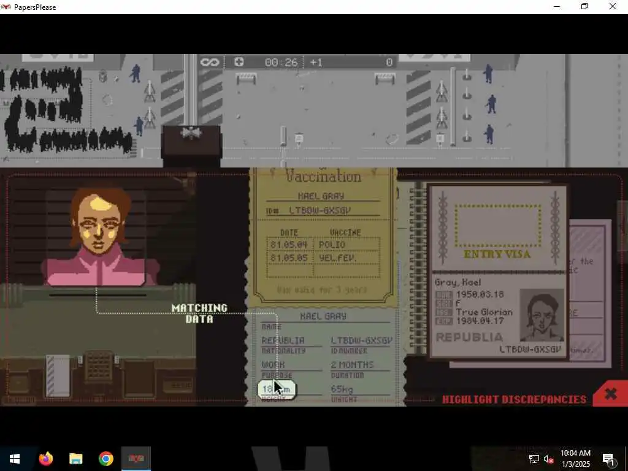Click WORK purpose on entry permit
This screenshot has width=628, height=471.
pyautogui.click(x=273, y=365)
